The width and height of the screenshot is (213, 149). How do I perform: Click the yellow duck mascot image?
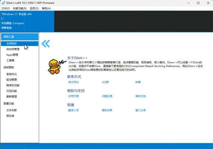[x=54, y=67]
